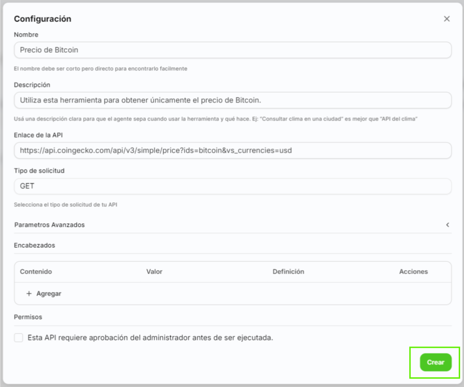Focus the Nombre field with Precio de Bitcoin

tap(232, 50)
